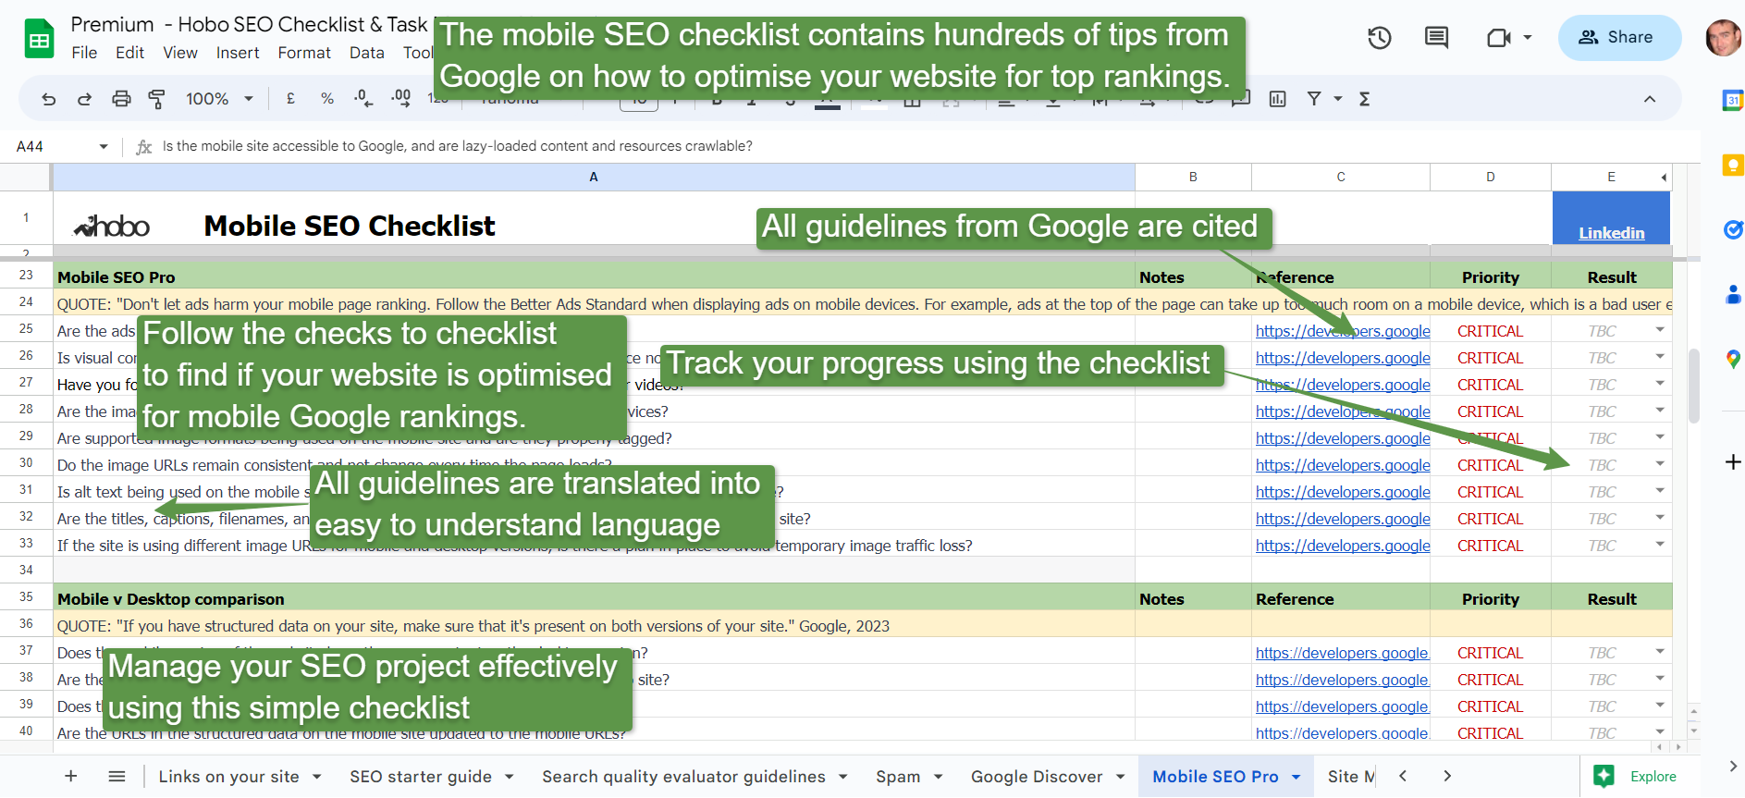Open the File menu
Image resolution: width=1745 pixels, height=798 pixels.
point(84,53)
